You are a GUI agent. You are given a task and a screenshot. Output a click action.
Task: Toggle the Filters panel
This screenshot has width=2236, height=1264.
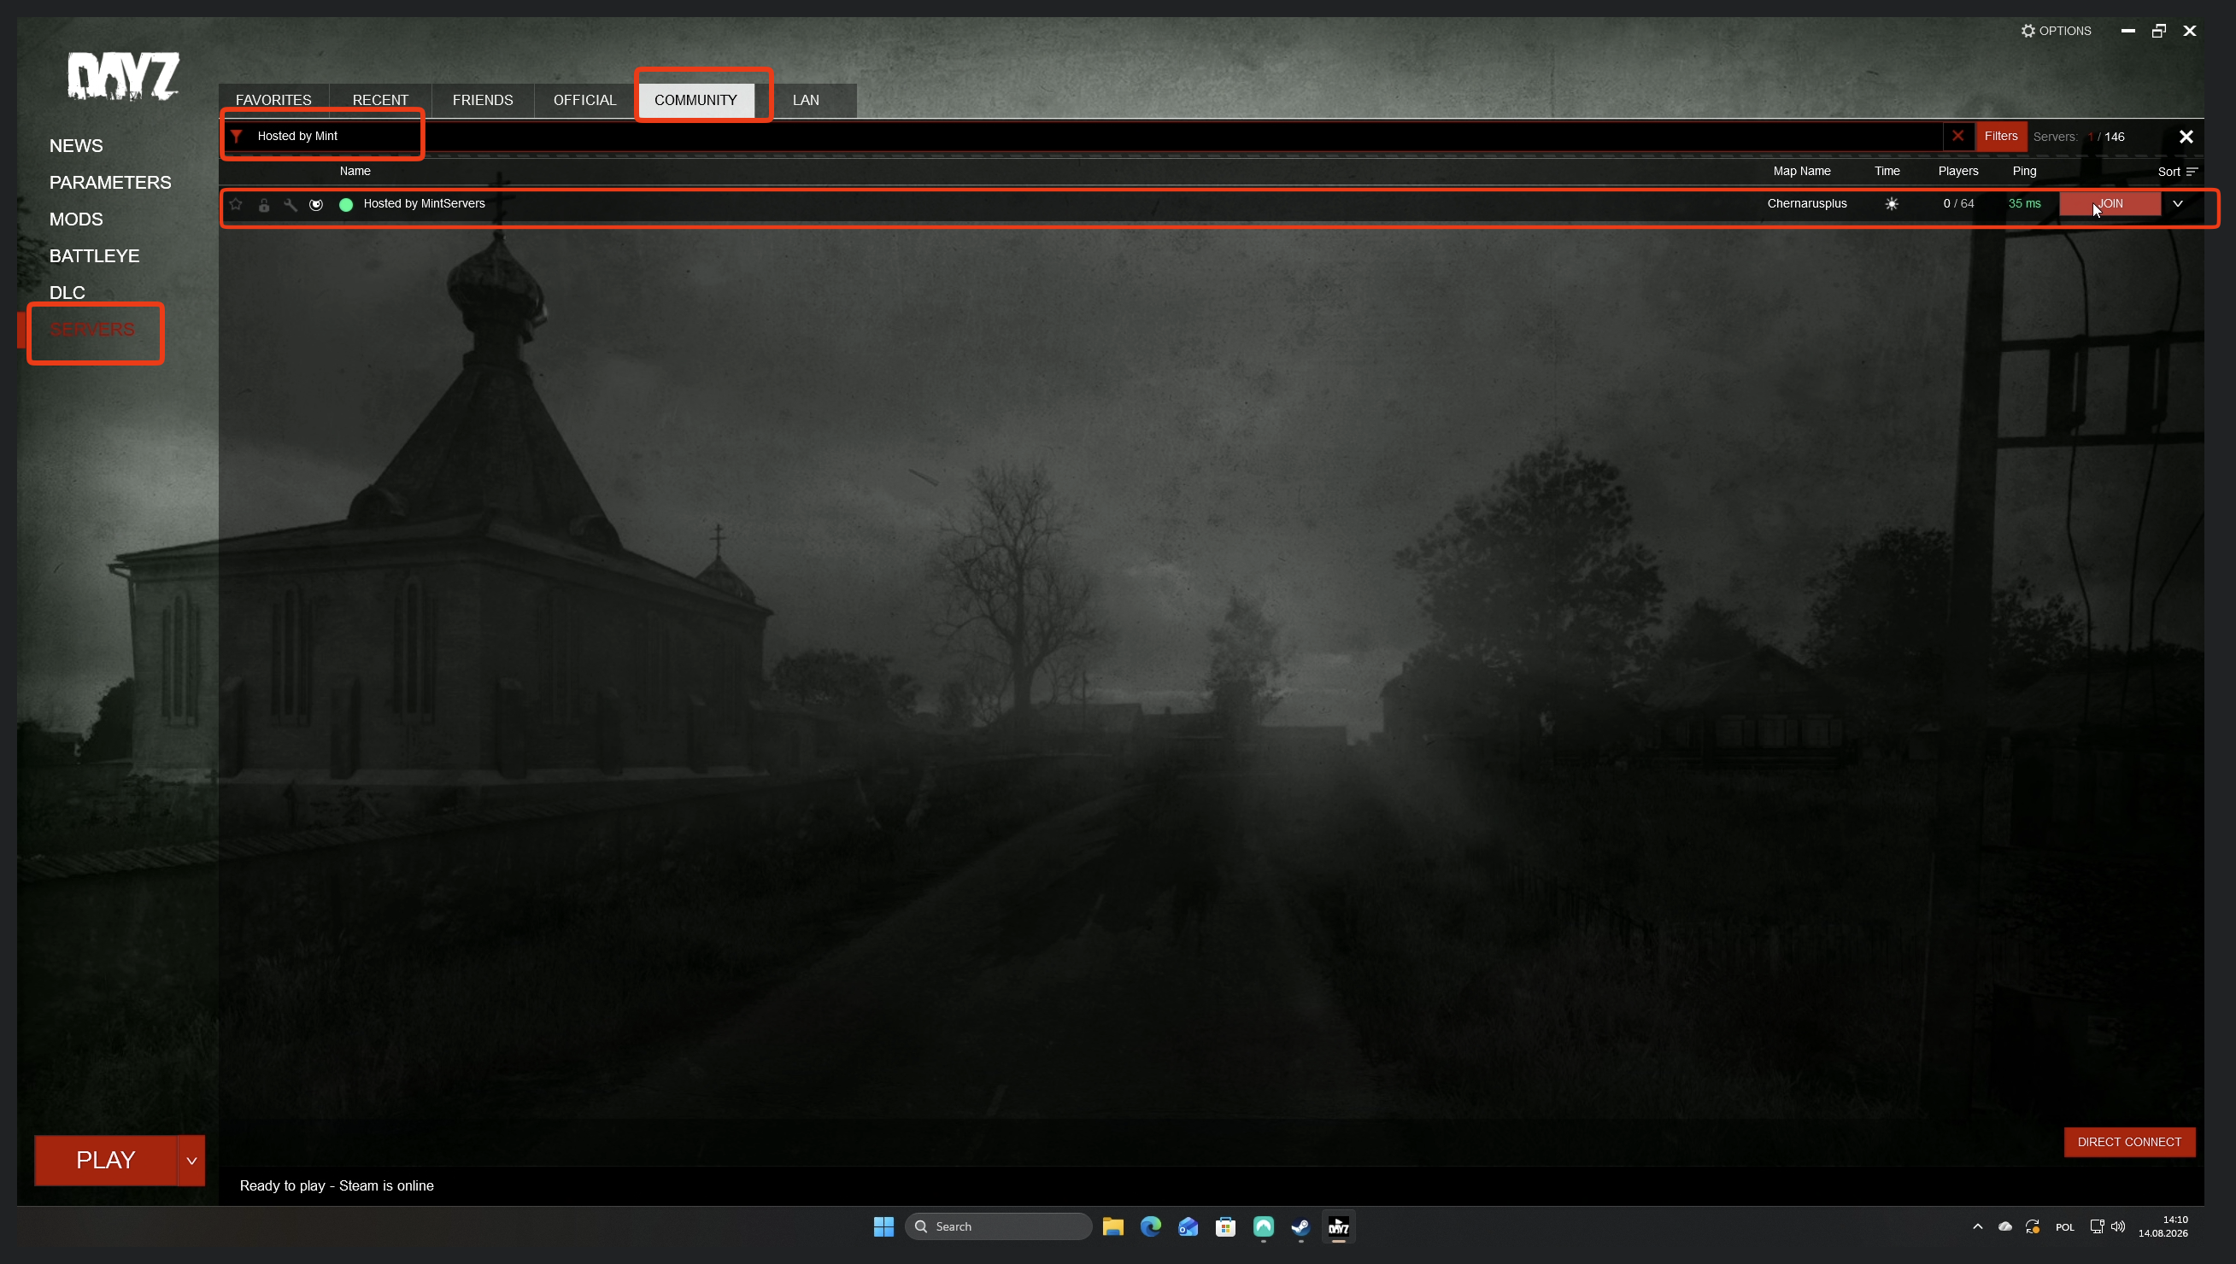point(2001,137)
